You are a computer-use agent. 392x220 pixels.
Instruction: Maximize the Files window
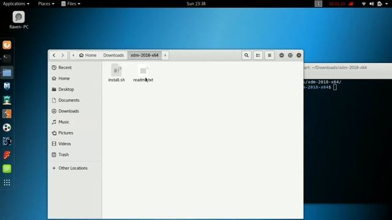[290, 55]
